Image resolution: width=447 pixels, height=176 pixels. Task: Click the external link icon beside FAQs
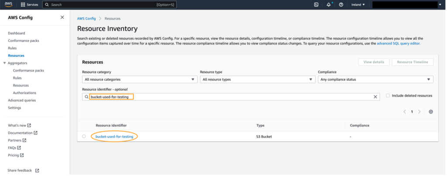click(19, 148)
